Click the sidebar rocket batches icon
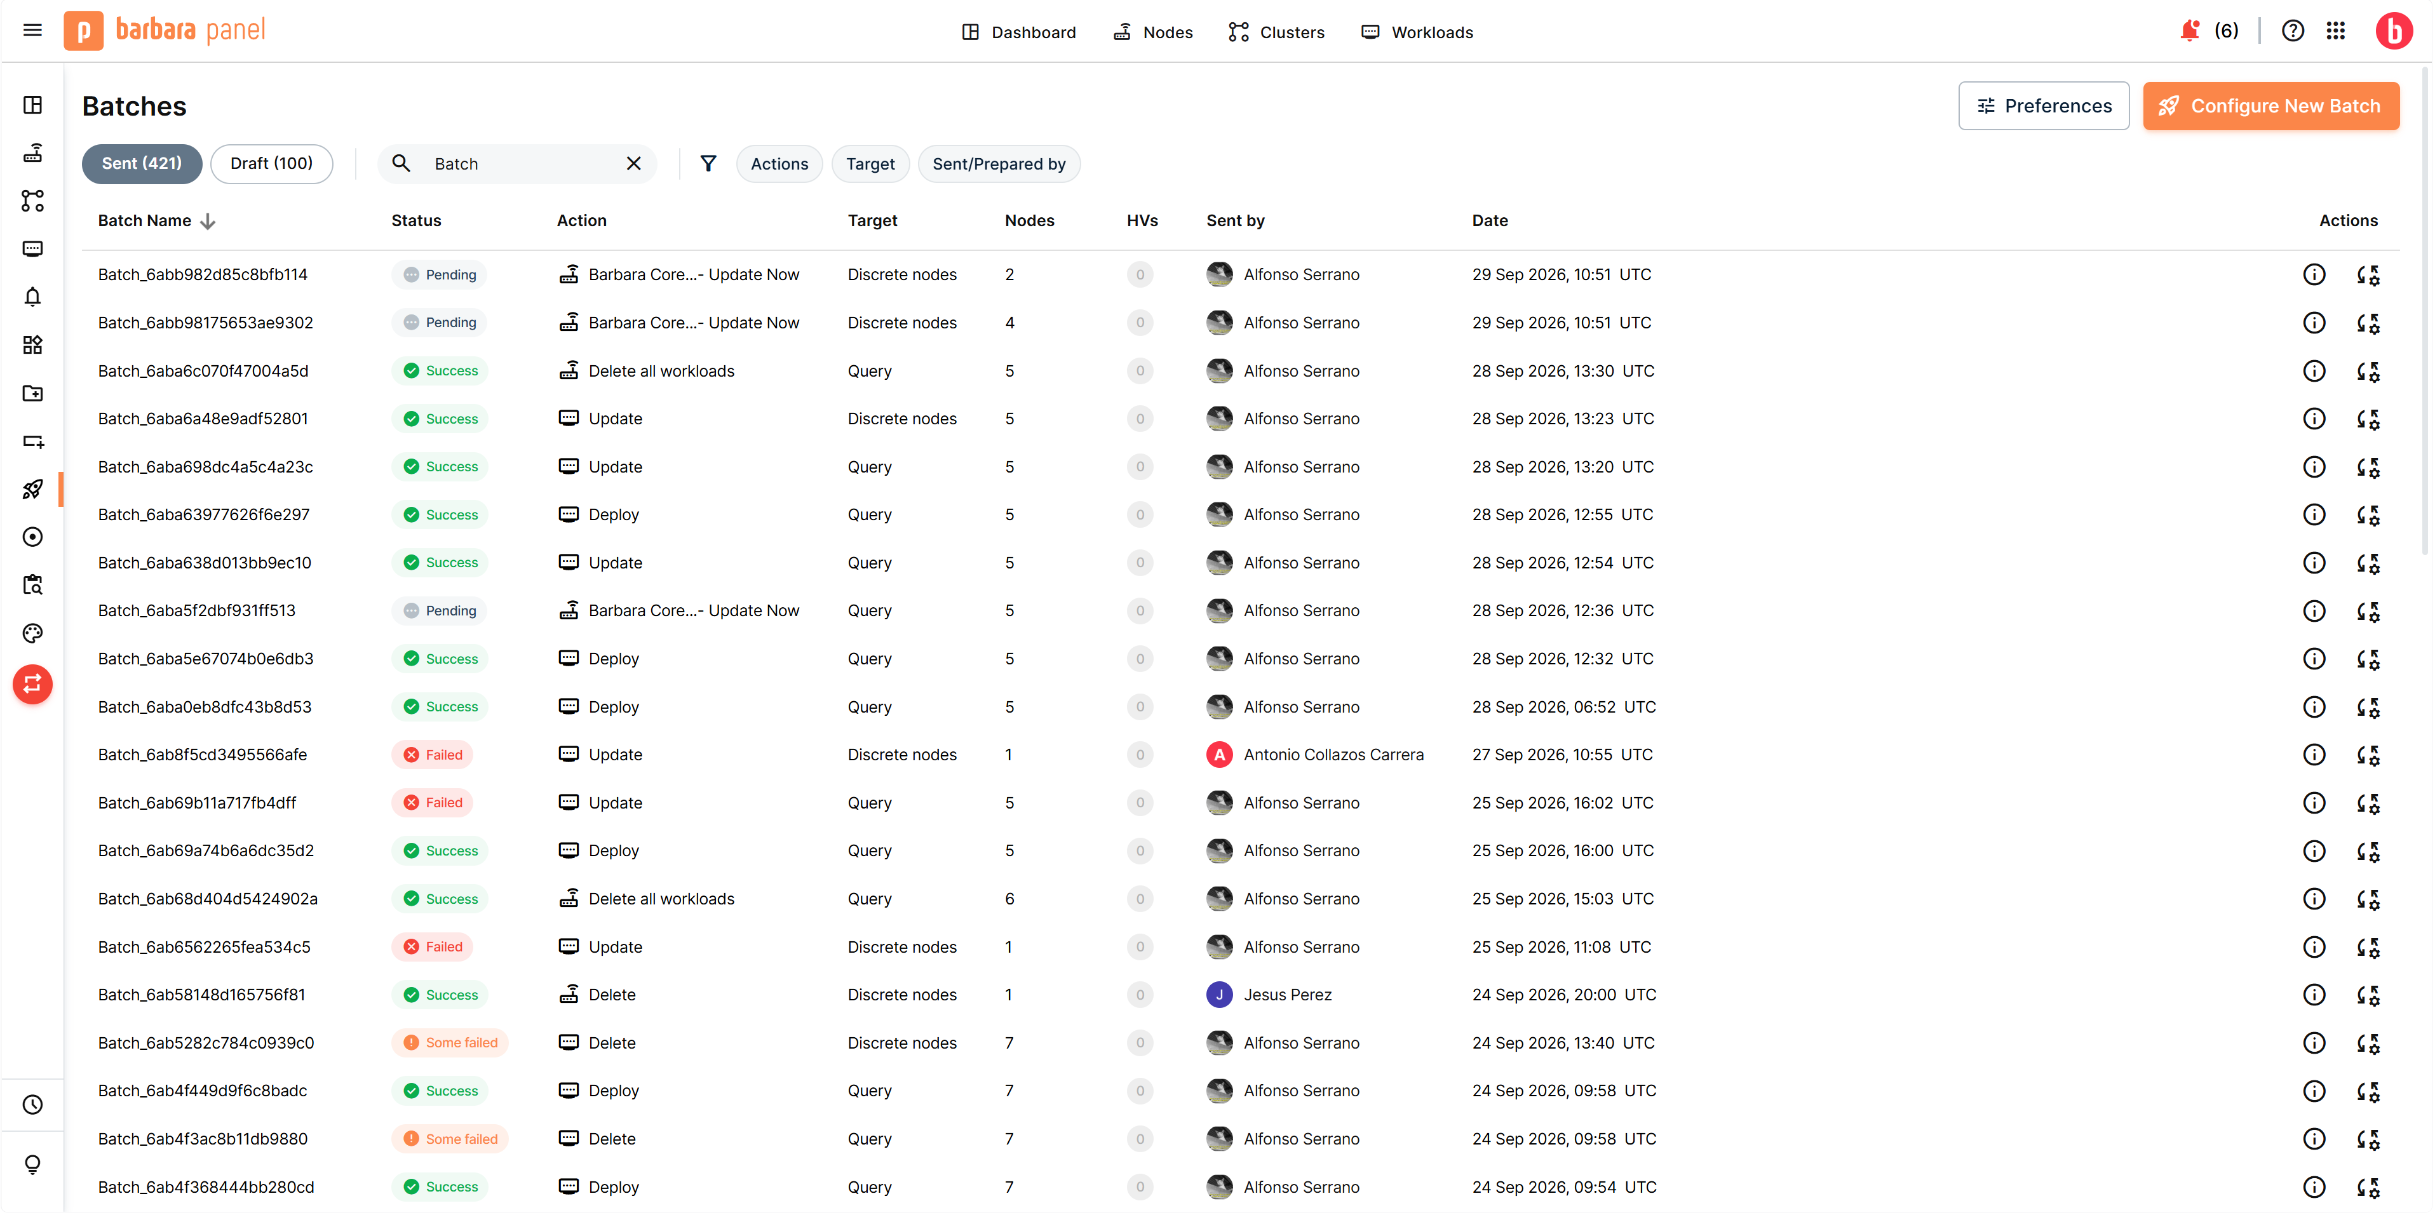Screen dimensions: 2435x1215 (32, 488)
